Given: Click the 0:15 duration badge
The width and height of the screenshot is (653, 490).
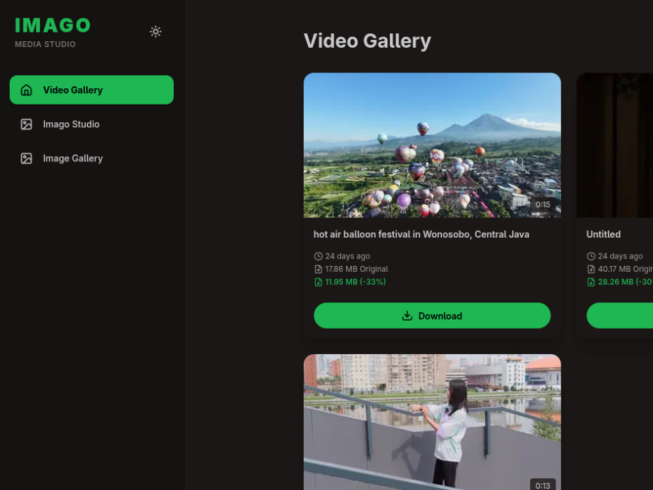Looking at the screenshot, I should [543, 204].
